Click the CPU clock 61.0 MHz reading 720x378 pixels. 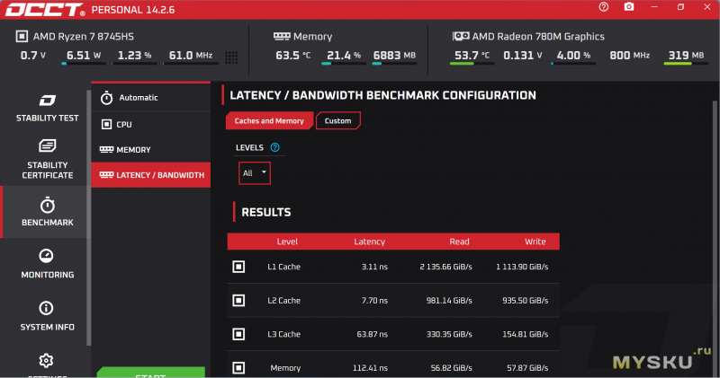191,56
